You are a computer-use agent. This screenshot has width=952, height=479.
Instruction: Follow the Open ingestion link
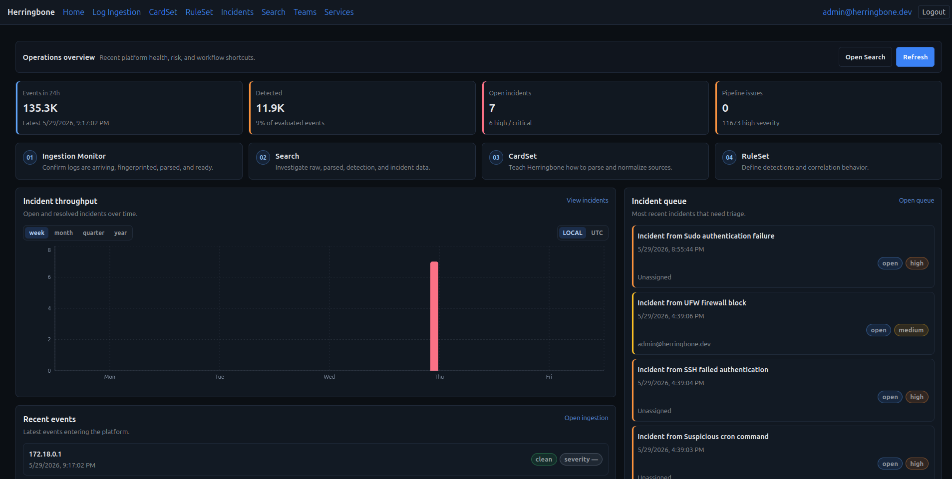pos(586,418)
